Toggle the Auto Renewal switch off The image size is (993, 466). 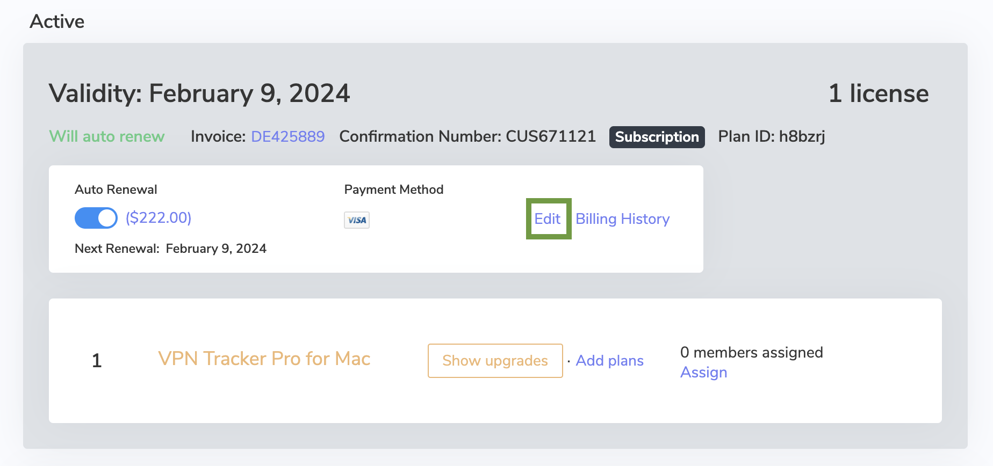(x=96, y=218)
